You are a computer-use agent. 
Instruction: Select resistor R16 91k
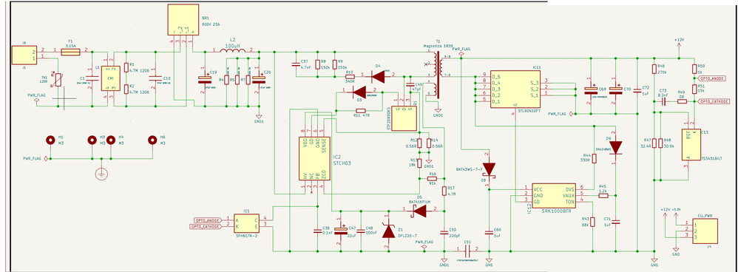[432, 179]
